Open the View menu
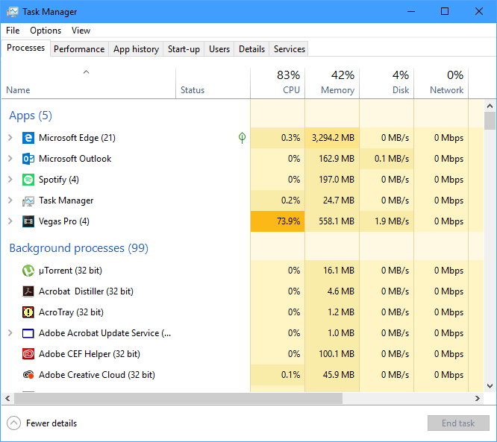 click(x=81, y=31)
